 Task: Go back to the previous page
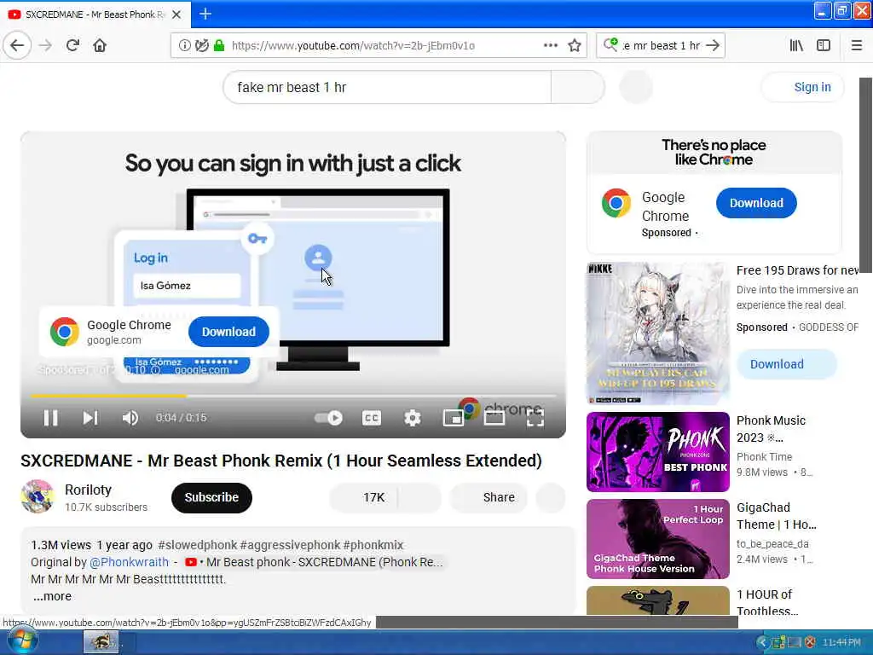17,45
